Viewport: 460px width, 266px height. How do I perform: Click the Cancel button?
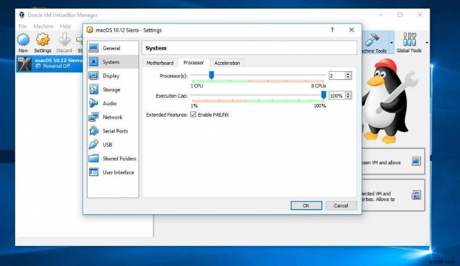(341, 206)
